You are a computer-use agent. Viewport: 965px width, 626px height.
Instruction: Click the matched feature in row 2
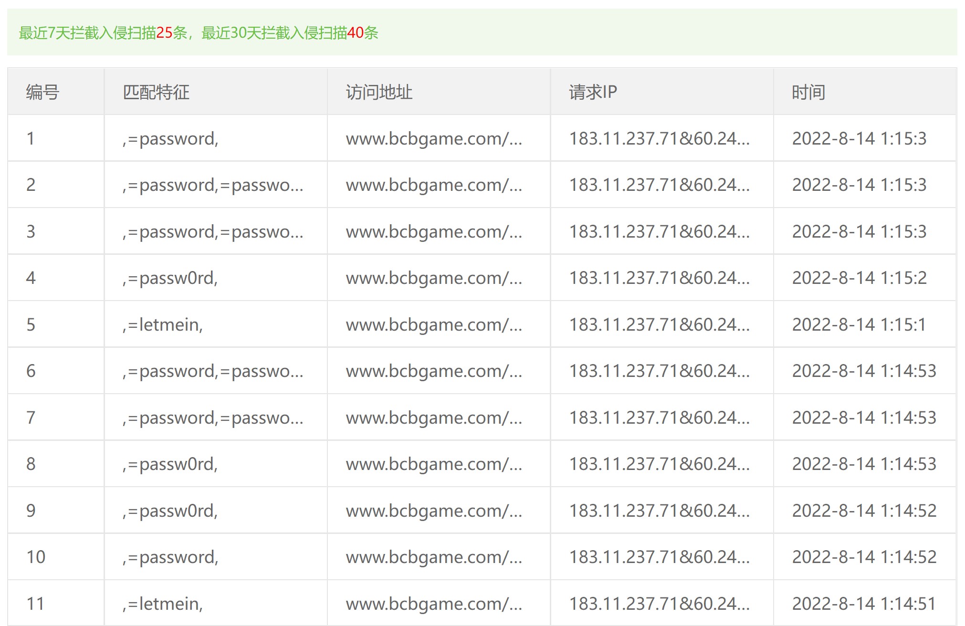point(213,185)
